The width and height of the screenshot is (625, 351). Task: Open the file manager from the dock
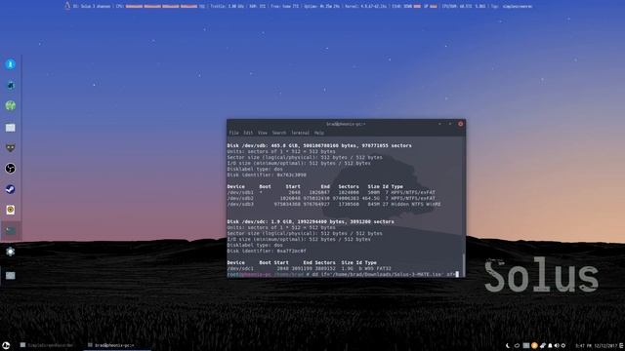11,128
